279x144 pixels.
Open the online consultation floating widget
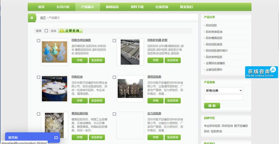point(261,72)
